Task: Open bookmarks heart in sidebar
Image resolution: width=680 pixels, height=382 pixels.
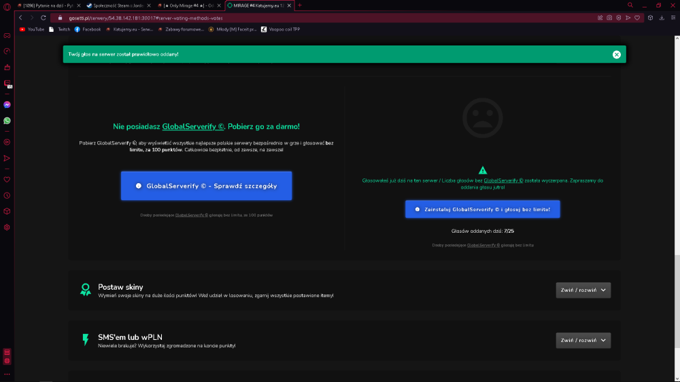Action: coord(7,179)
